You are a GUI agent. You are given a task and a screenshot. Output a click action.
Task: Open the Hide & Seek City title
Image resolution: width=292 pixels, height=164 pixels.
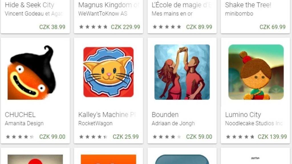pos(30,5)
